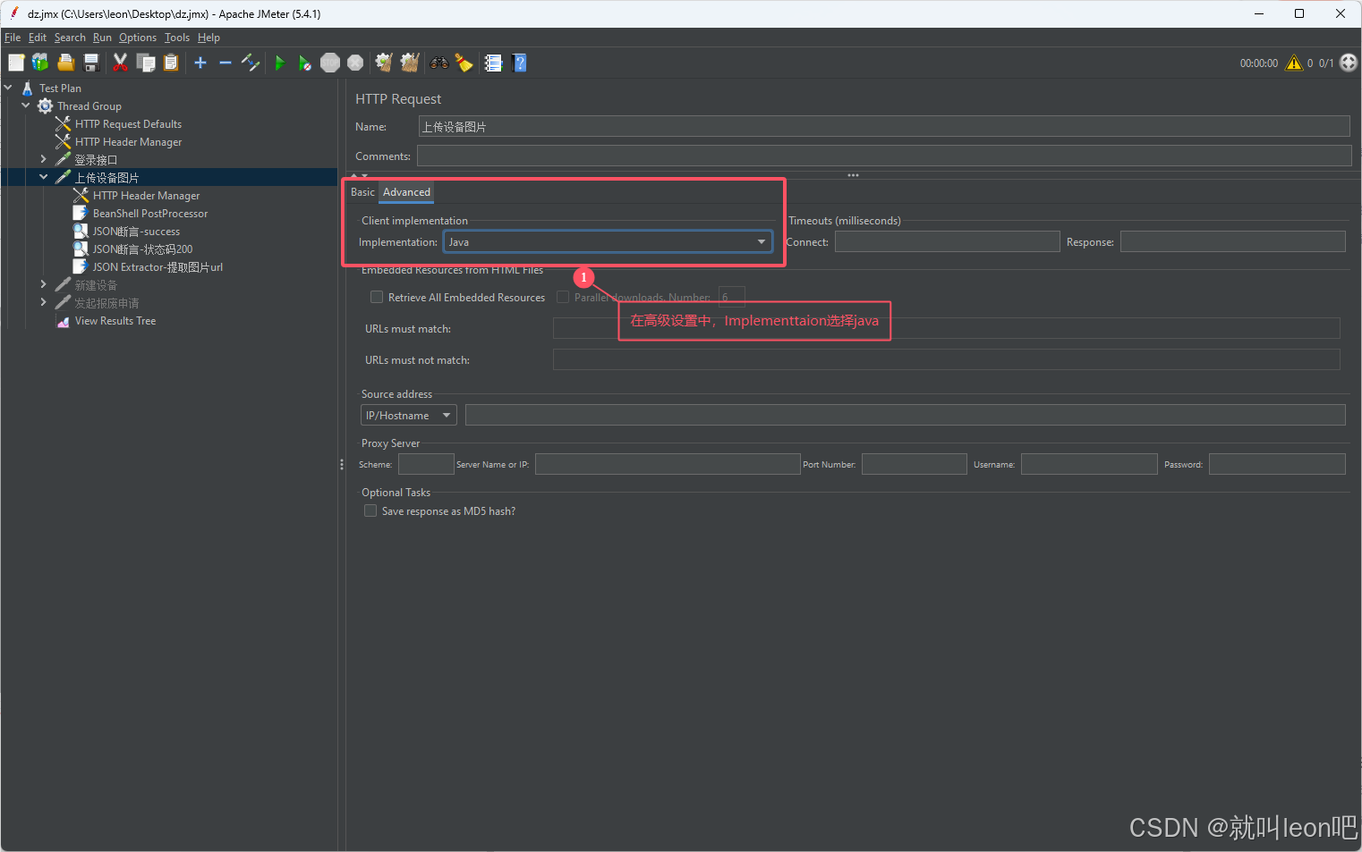Click the Clear All results icon
Viewport: 1362px width, 852px height.
[410, 63]
